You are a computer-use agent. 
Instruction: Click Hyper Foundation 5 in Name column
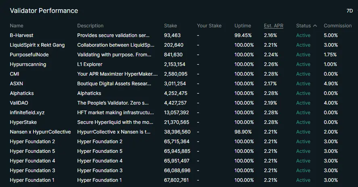32,151
